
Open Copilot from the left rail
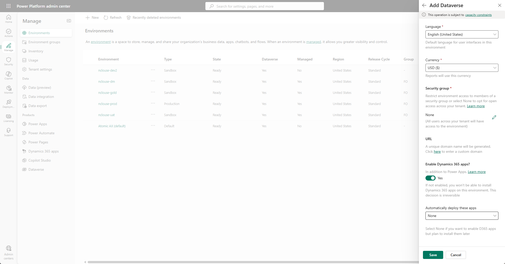click(9, 75)
